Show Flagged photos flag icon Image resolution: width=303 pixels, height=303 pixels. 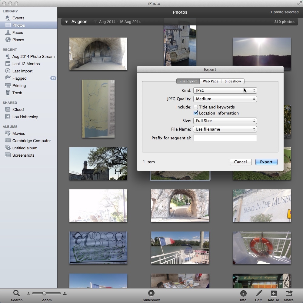8,78
